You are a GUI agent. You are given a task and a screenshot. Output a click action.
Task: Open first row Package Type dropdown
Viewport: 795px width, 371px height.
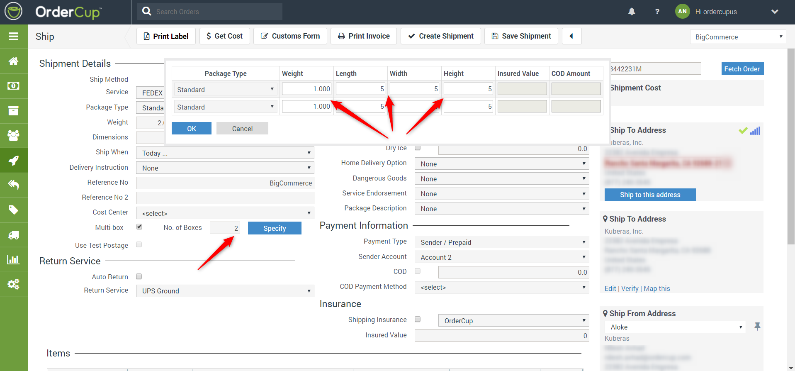click(226, 89)
